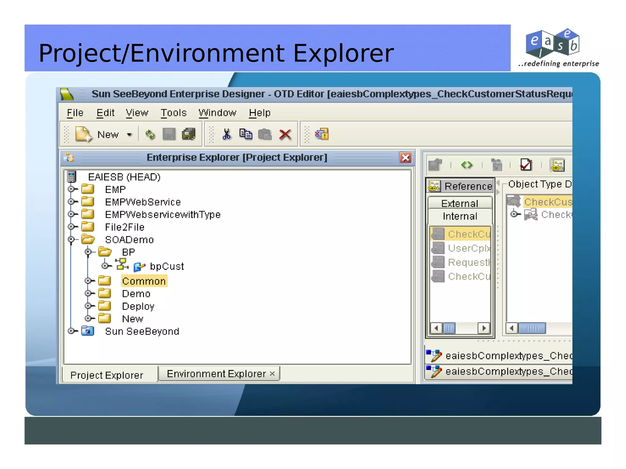Click the Refresh icon in toolbar

(x=150, y=134)
